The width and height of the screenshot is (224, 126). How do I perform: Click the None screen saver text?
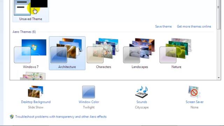[195, 107]
